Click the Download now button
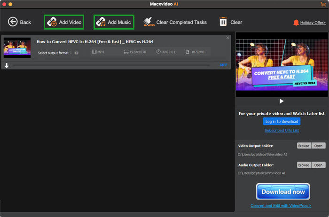This screenshot has height=217, width=329. [x=283, y=192]
